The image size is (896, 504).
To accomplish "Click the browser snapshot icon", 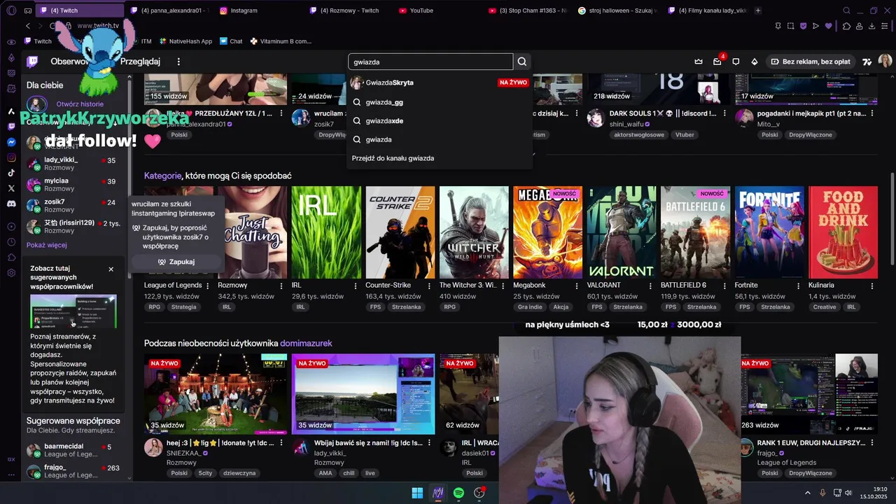I will 790,26.
